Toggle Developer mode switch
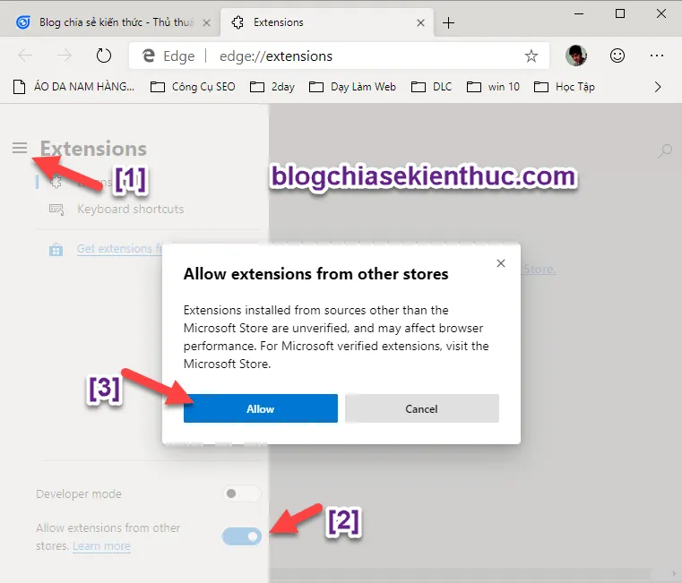The width and height of the screenshot is (682, 583). [x=242, y=493]
